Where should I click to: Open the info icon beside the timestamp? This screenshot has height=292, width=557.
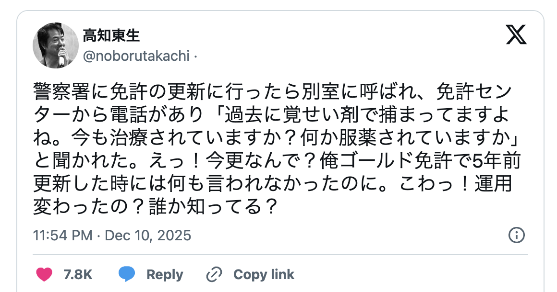point(516,235)
